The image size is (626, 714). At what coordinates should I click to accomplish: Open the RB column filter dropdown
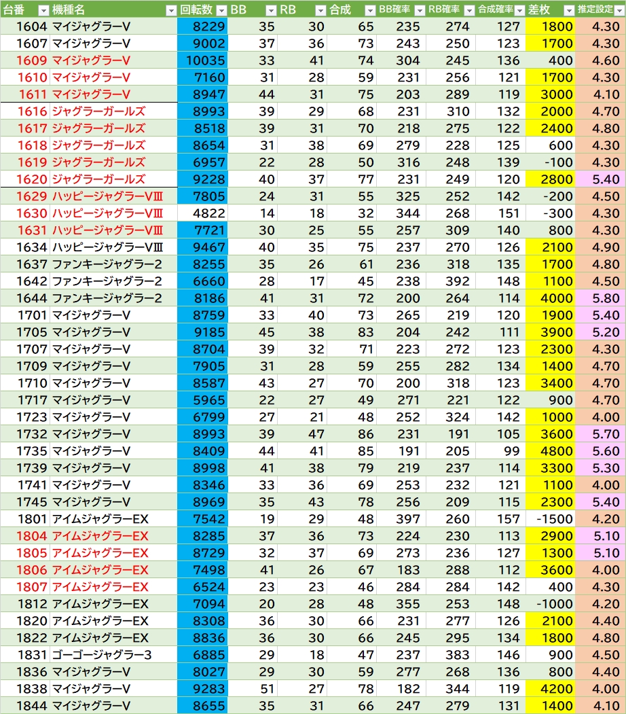click(x=320, y=10)
